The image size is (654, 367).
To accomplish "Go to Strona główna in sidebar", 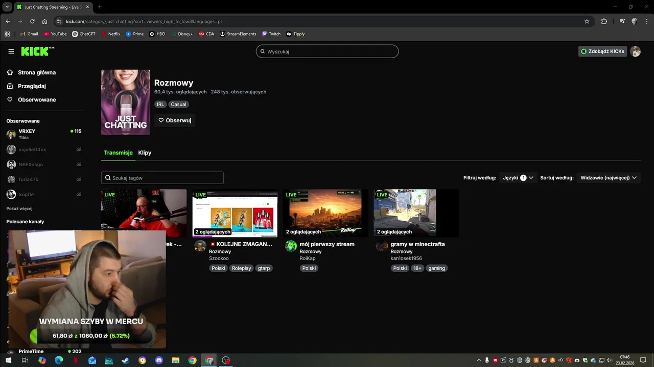I will pos(37,72).
